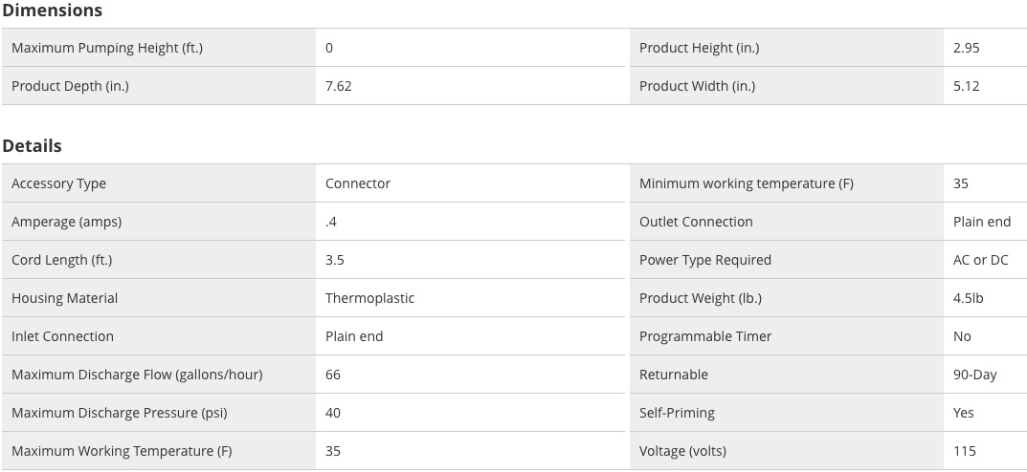The image size is (1027, 472).
Task: Select the Returnable value 90-Day
Action: coord(975,375)
